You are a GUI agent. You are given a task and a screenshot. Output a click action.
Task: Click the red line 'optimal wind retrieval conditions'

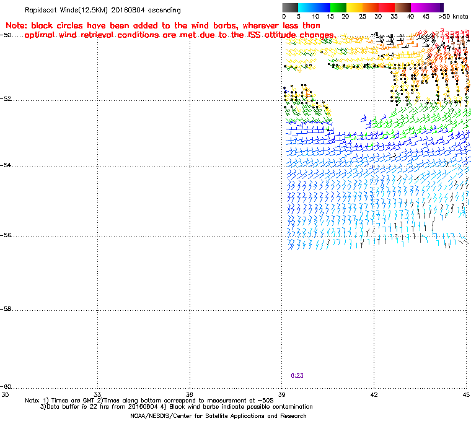(179, 35)
